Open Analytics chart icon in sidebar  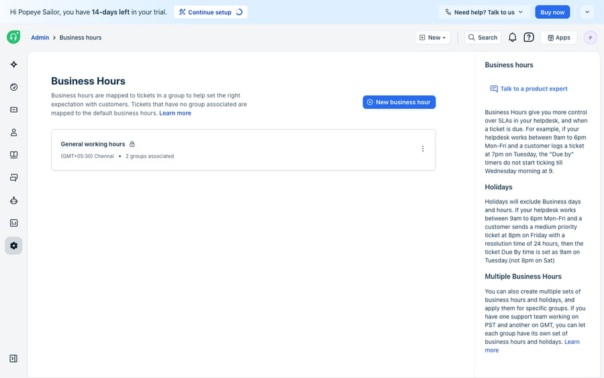click(x=14, y=223)
